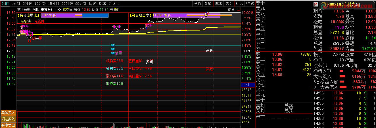This screenshot has height=128, width=376.
Task: Expand the 更多 periods menu
Action: click(x=114, y=3)
